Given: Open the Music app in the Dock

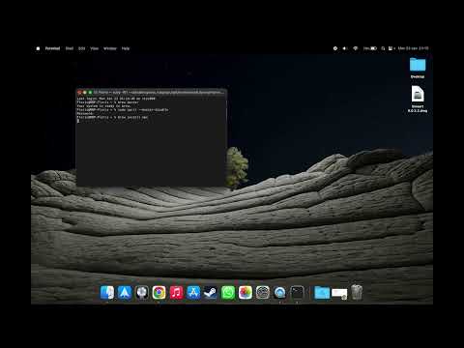Looking at the screenshot, I should coord(176,293).
